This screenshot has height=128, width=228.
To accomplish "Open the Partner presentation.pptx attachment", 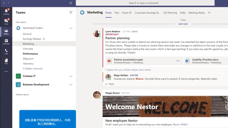I will coord(144,61).
